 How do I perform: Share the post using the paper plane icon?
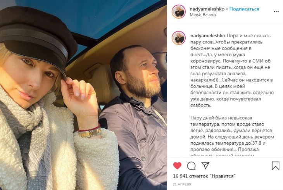(x=205, y=166)
